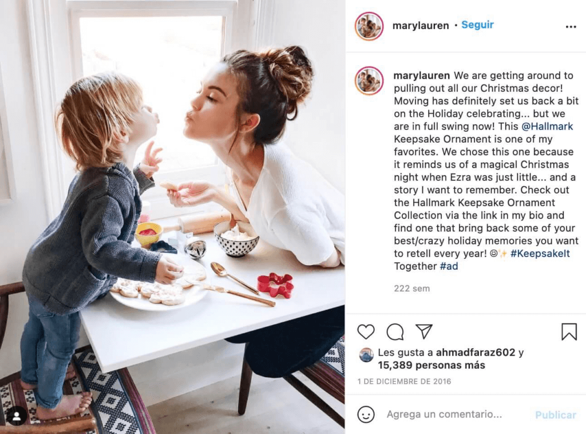The height and width of the screenshot is (434, 586).
Task: View ahmadfaraz602 profile from likes
Action: (x=476, y=353)
